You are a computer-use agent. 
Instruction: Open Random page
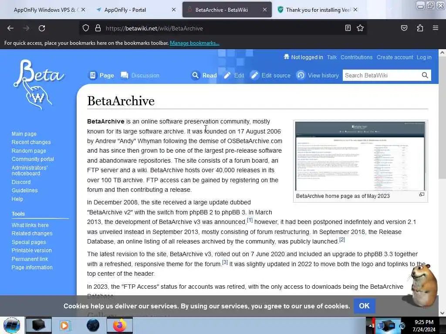click(29, 151)
